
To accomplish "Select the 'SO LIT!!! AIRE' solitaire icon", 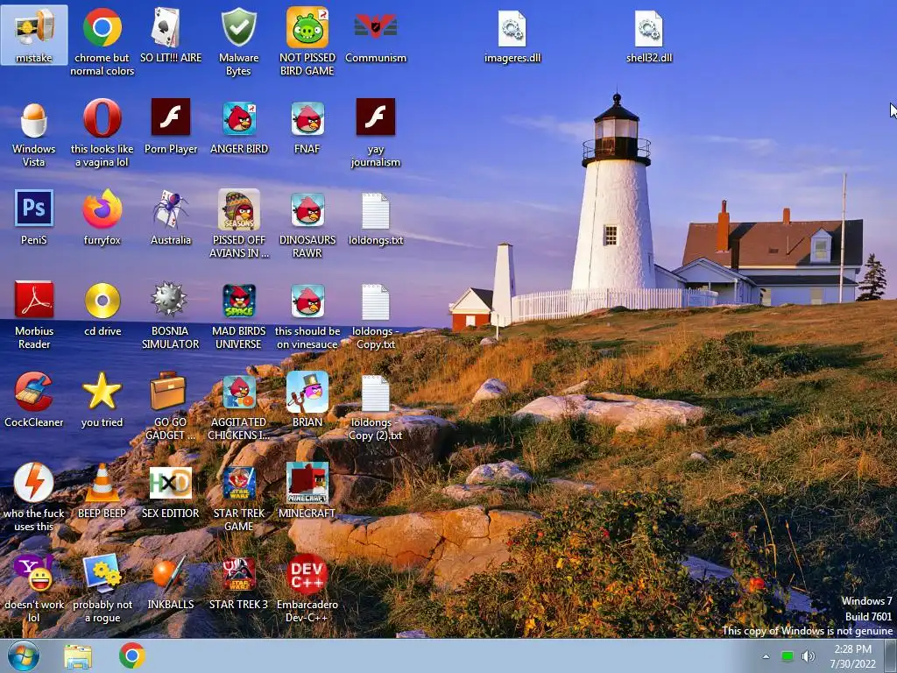I will (171, 35).
